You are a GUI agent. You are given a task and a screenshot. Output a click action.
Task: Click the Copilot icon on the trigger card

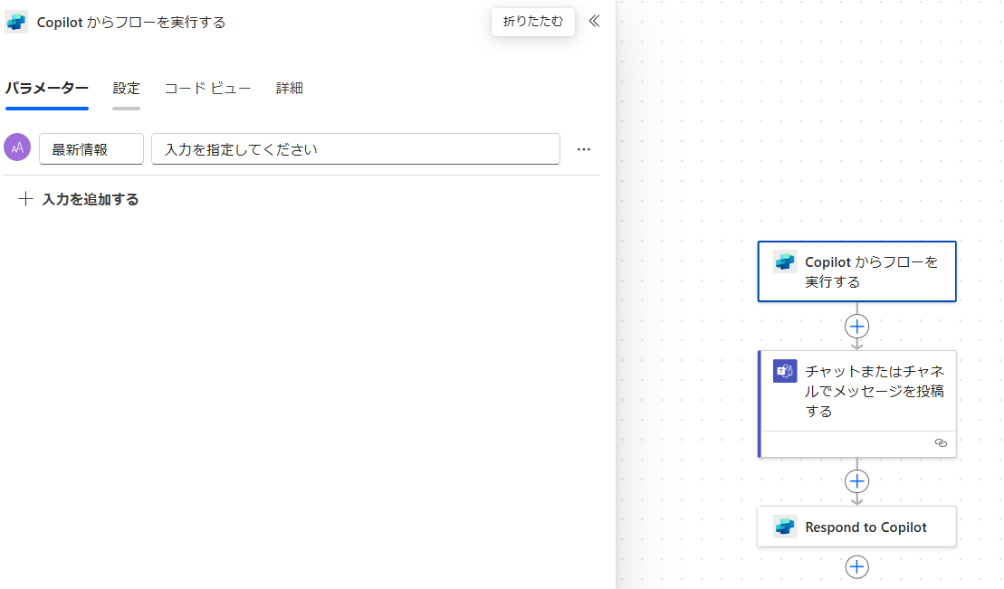coord(785,261)
